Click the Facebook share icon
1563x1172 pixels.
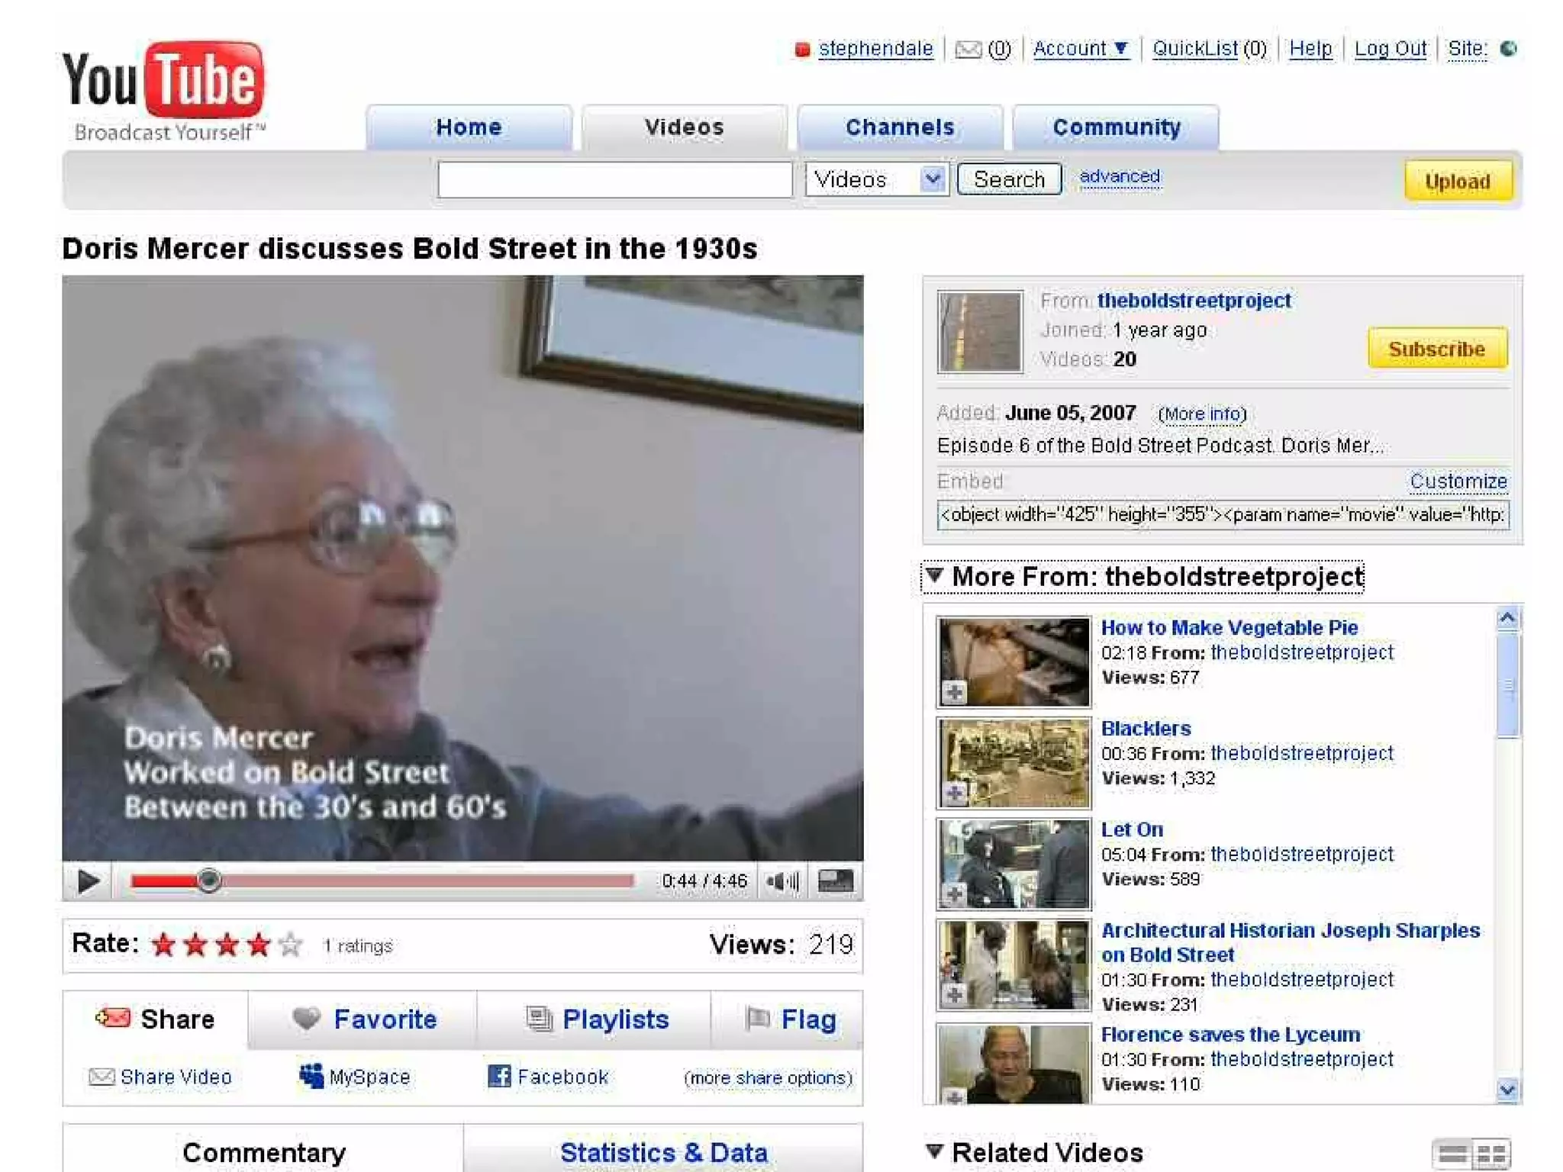point(498,1077)
